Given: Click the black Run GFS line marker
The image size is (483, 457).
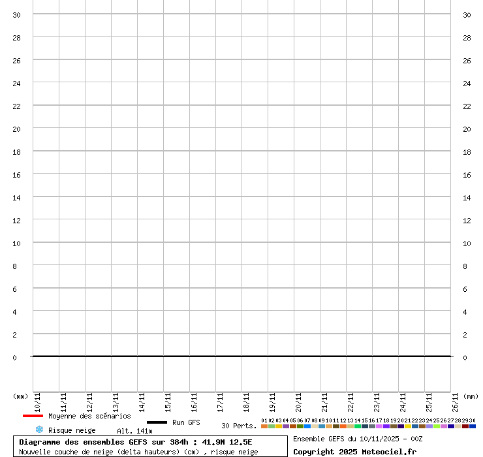Looking at the screenshot, I should tap(157, 422).
